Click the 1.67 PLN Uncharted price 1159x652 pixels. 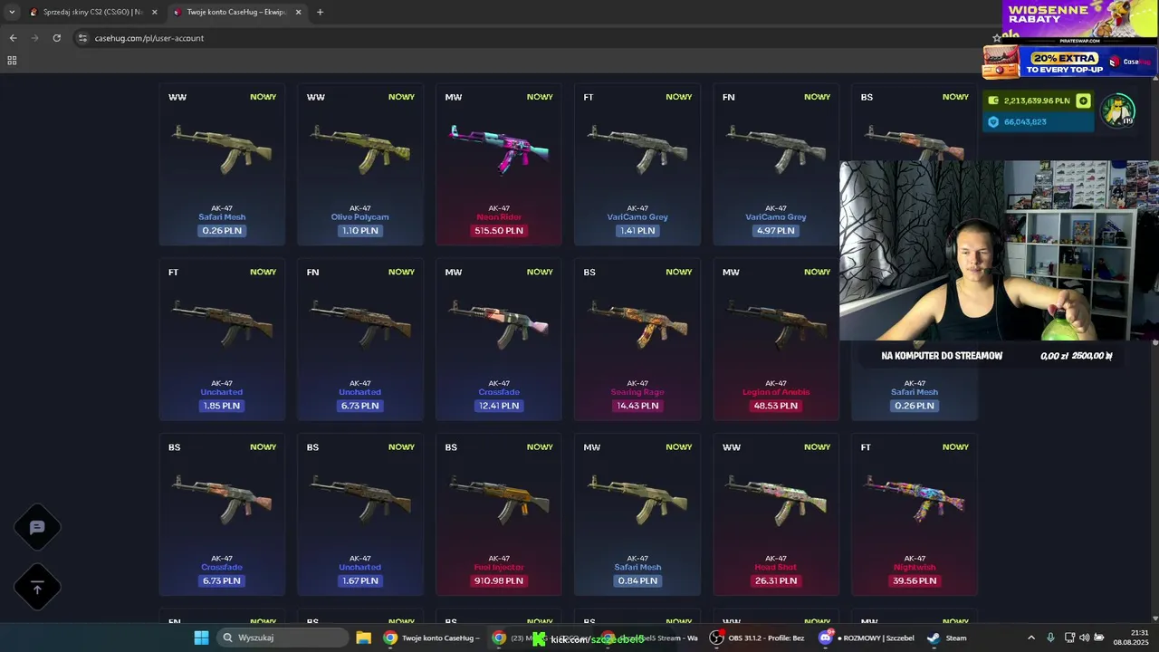360,581
